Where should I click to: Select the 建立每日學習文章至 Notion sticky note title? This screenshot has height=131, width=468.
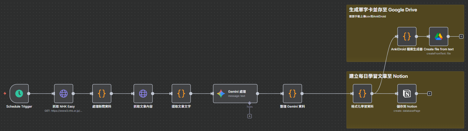coord(378,76)
